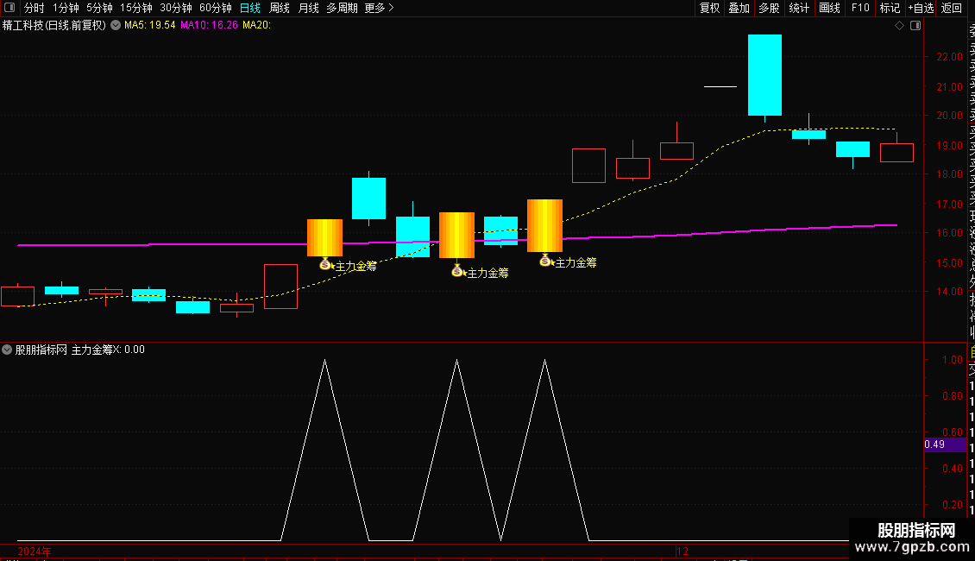Open the 多股 multi-stock view
Screen dimensions: 975x561
(x=769, y=8)
